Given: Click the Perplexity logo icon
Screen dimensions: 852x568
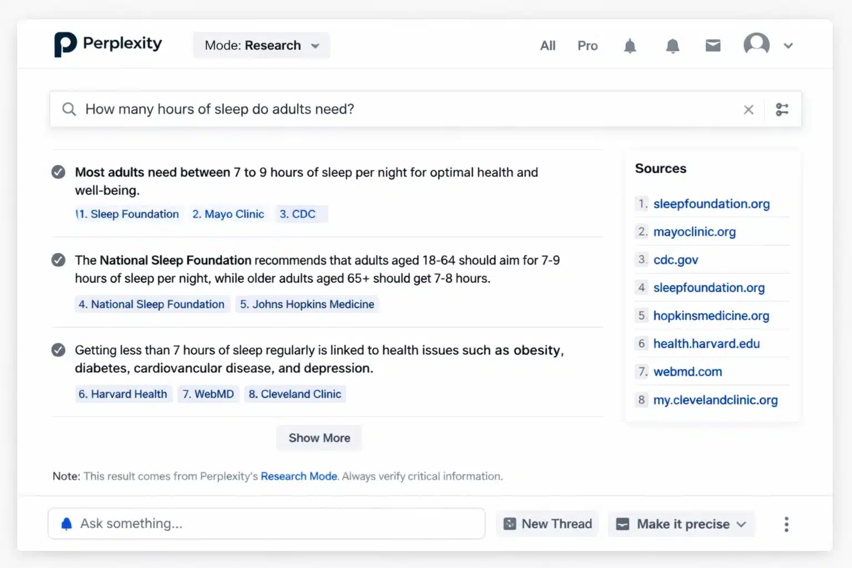Looking at the screenshot, I should 65,44.
